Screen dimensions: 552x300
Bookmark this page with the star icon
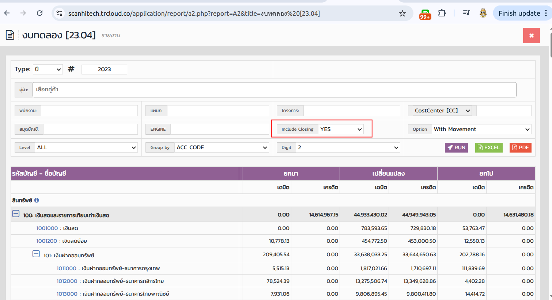pos(402,14)
